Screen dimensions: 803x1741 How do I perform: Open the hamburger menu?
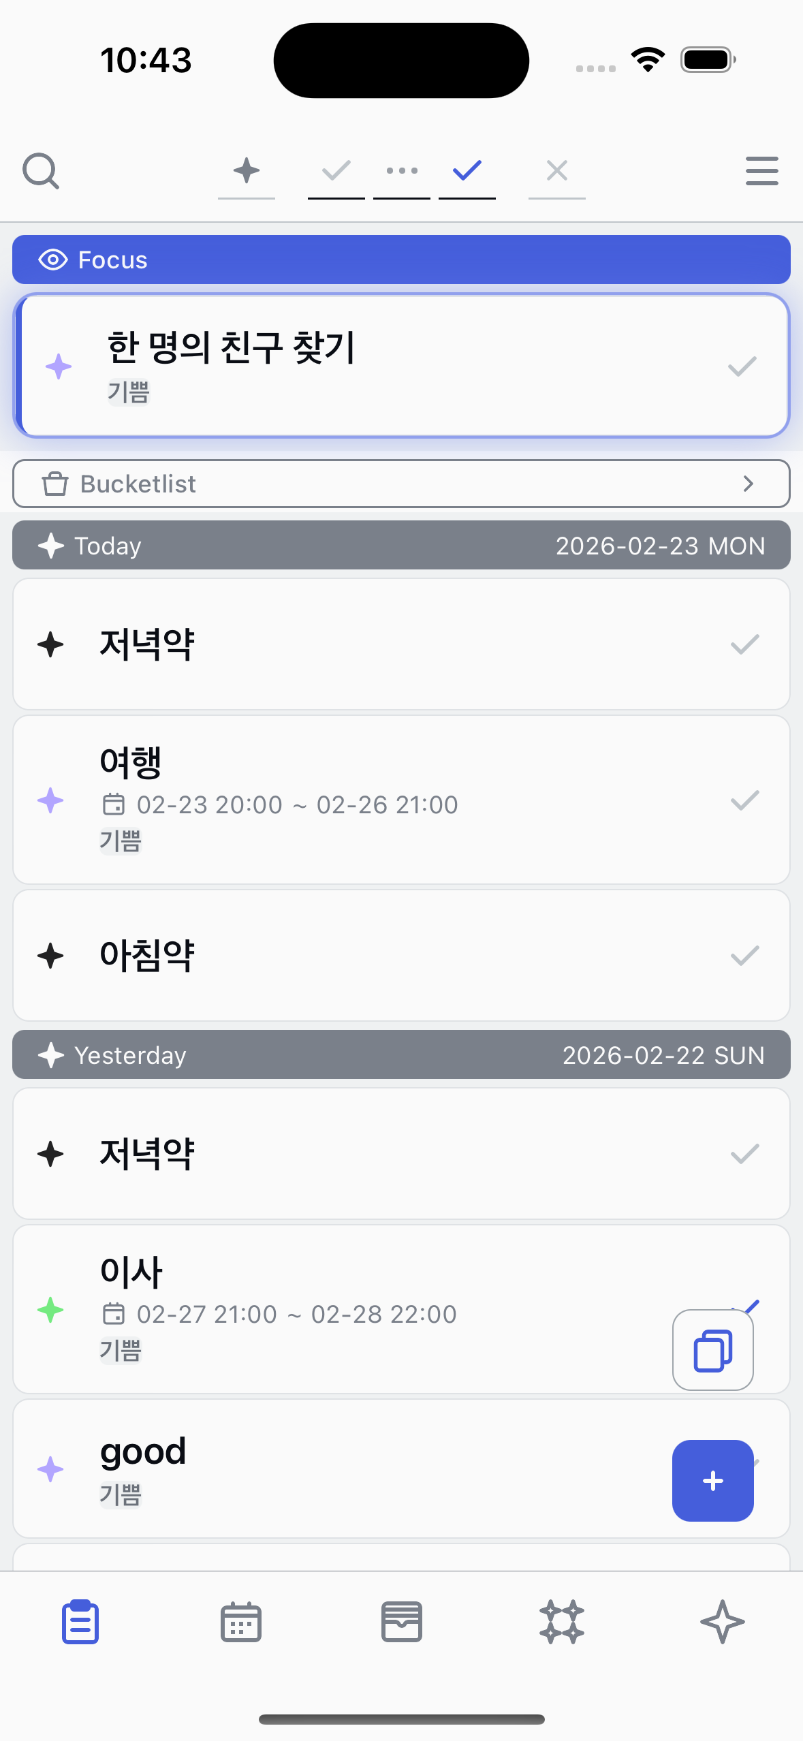(x=761, y=171)
